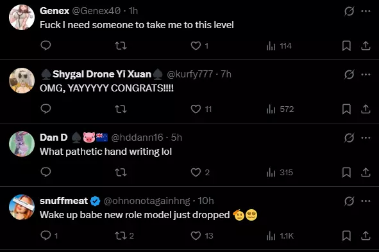This screenshot has width=379, height=252.
Task: Bookmark Dan D's tweet
Action: point(346,173)
